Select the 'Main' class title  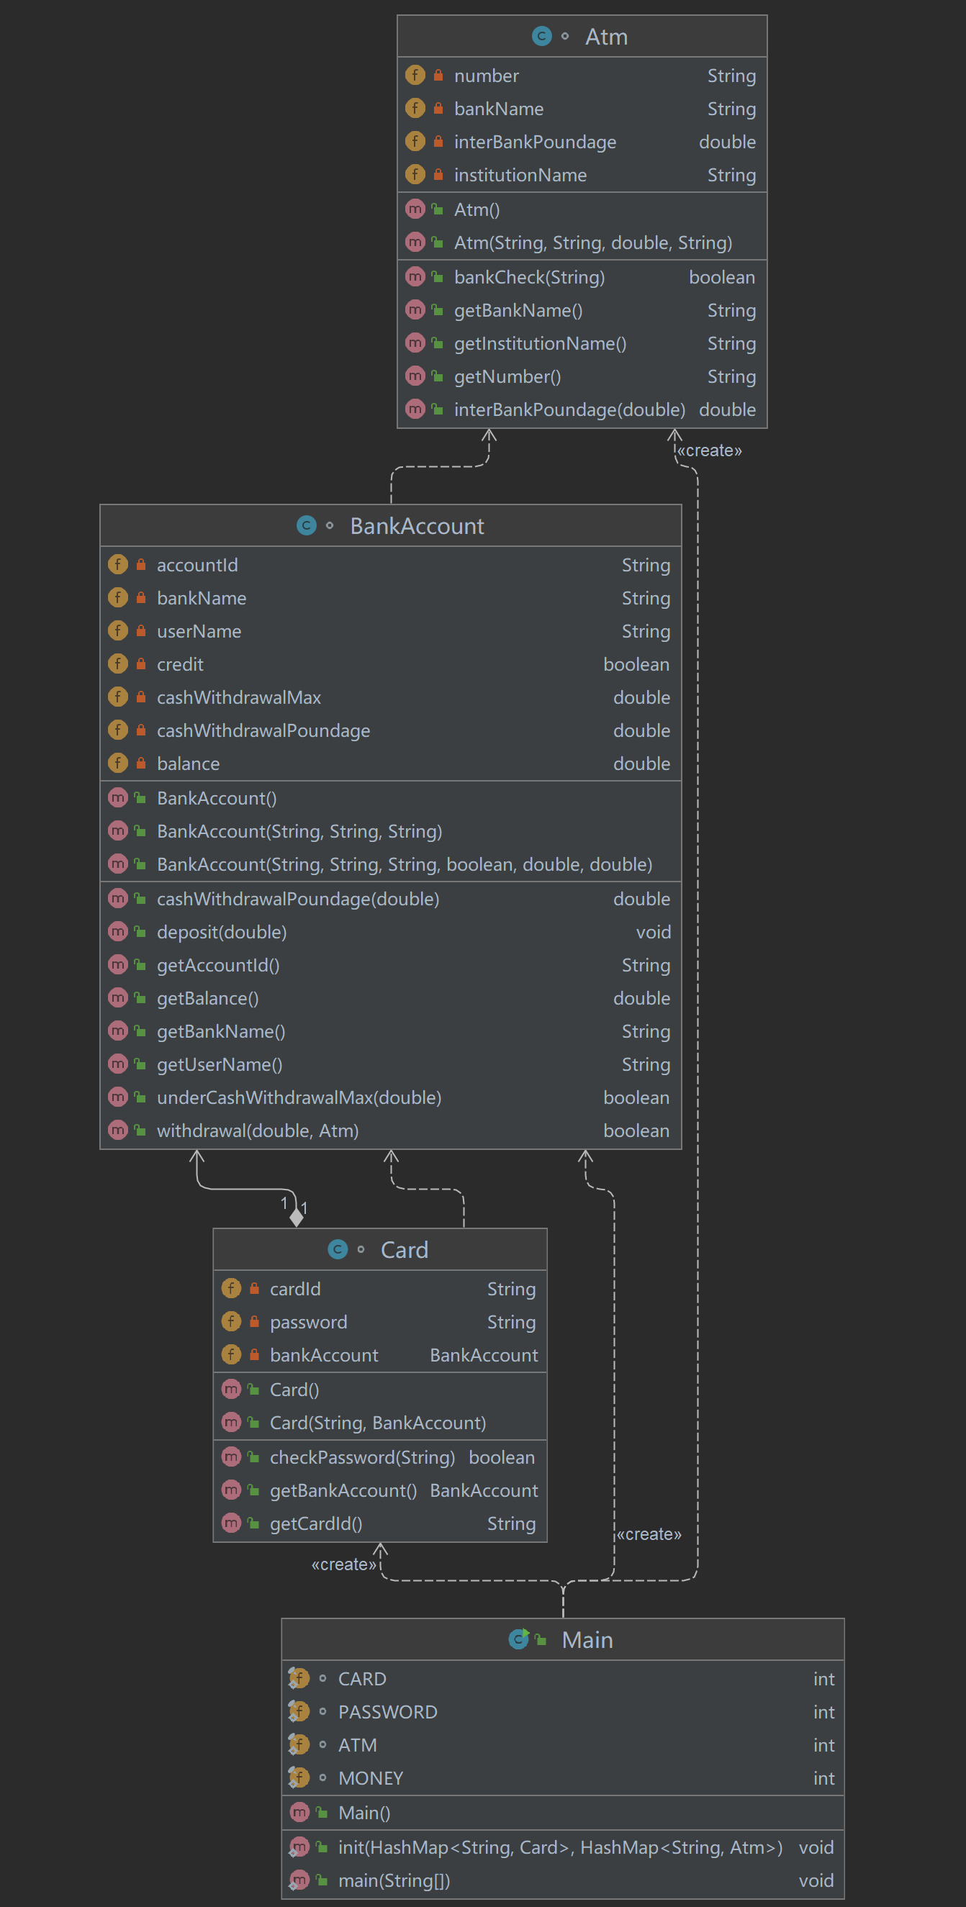587,1640
